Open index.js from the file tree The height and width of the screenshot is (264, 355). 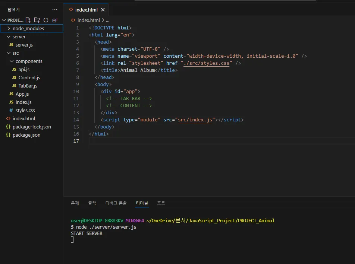(x=23, y=102)
